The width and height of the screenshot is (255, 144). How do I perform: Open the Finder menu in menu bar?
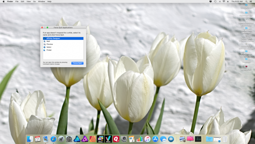pyautogui.click(x=10, y=2)
